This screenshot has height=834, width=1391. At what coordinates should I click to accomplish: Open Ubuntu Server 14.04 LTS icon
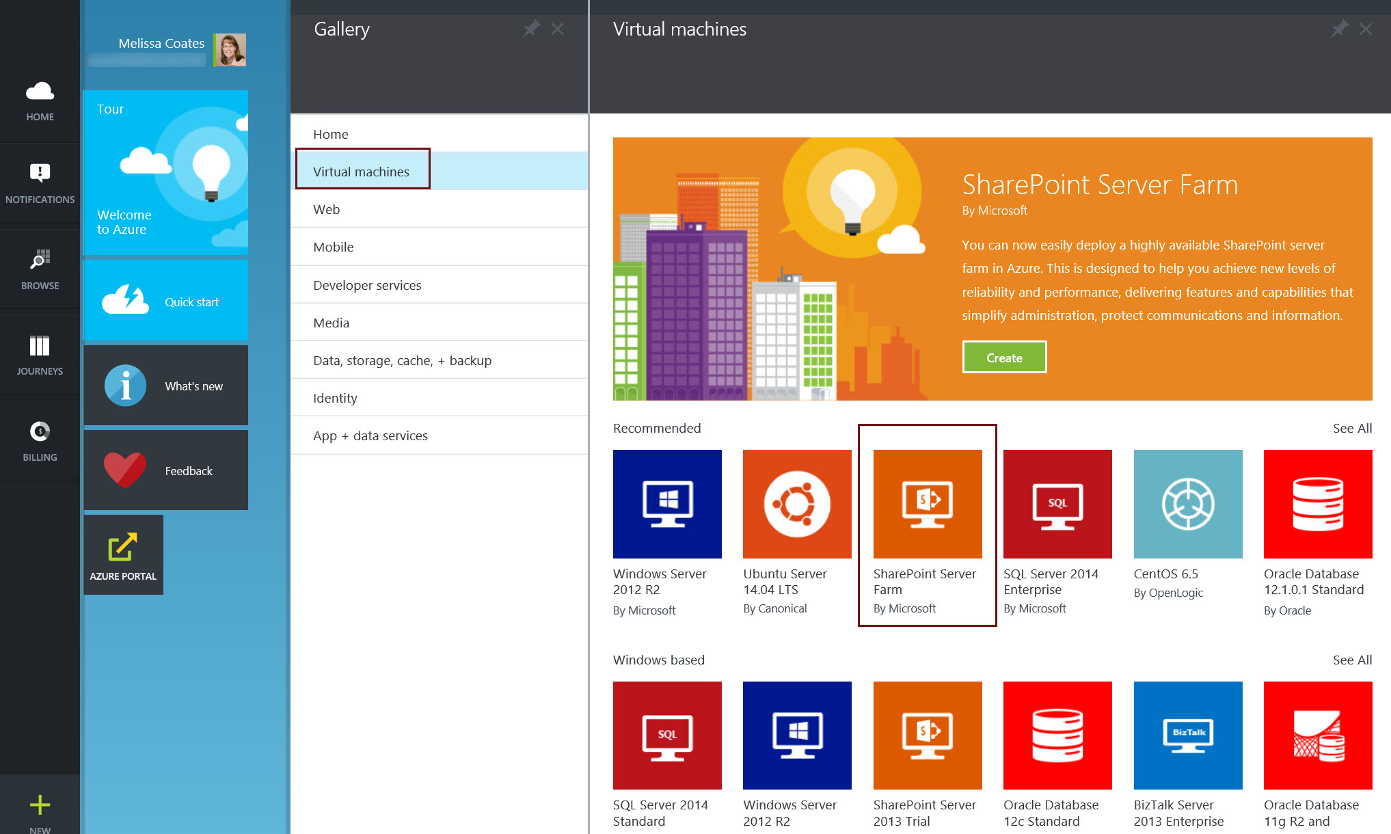[797, 504]
